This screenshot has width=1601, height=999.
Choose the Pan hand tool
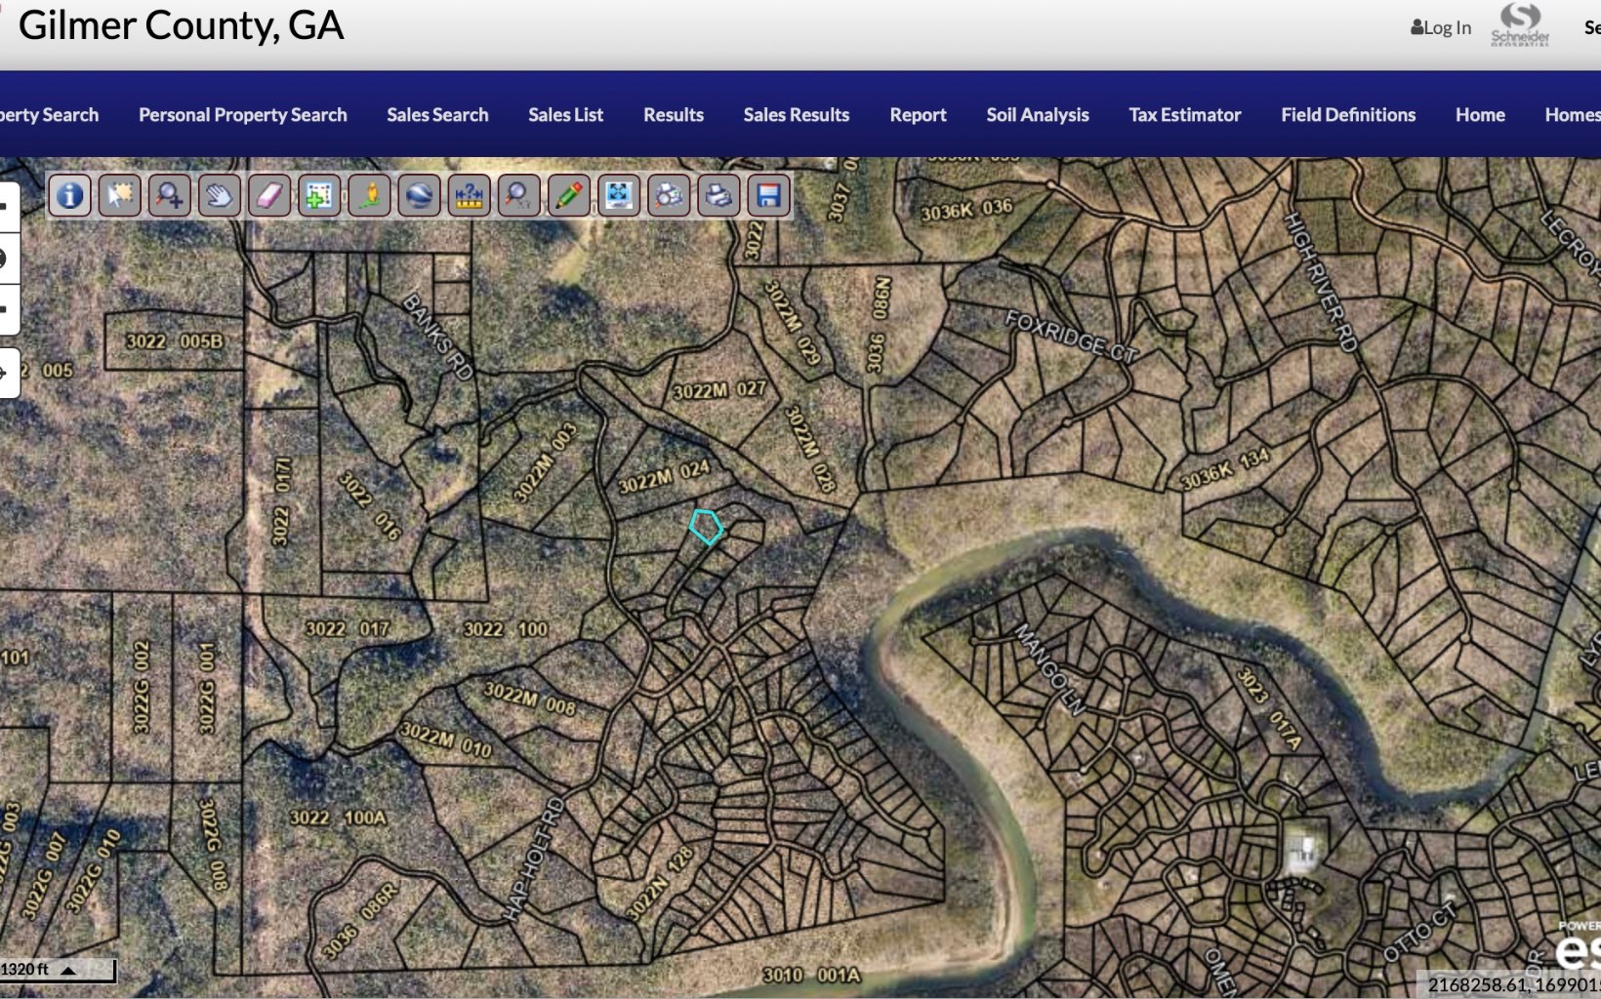[219, 196]
